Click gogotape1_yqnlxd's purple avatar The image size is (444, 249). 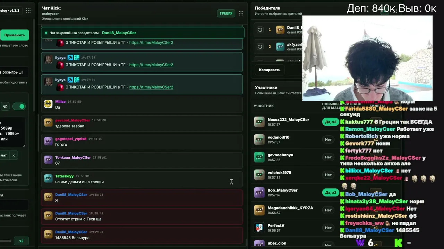[48, 141]
